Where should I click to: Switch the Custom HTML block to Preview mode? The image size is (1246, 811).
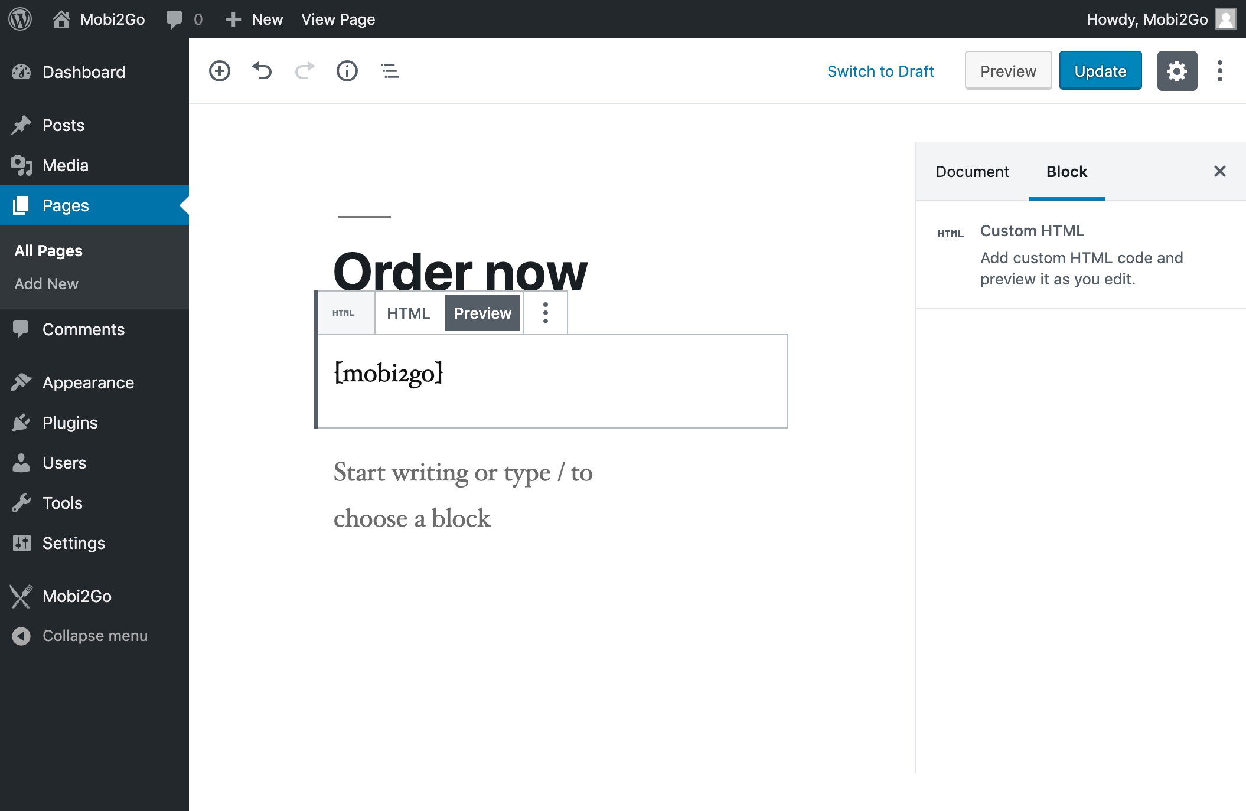pos(482,313)
